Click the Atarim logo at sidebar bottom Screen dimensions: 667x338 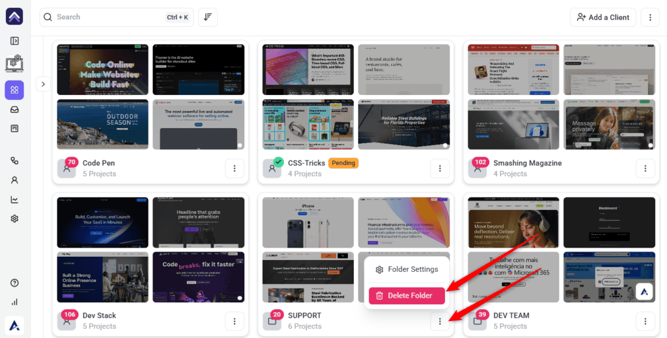(14, 326)
